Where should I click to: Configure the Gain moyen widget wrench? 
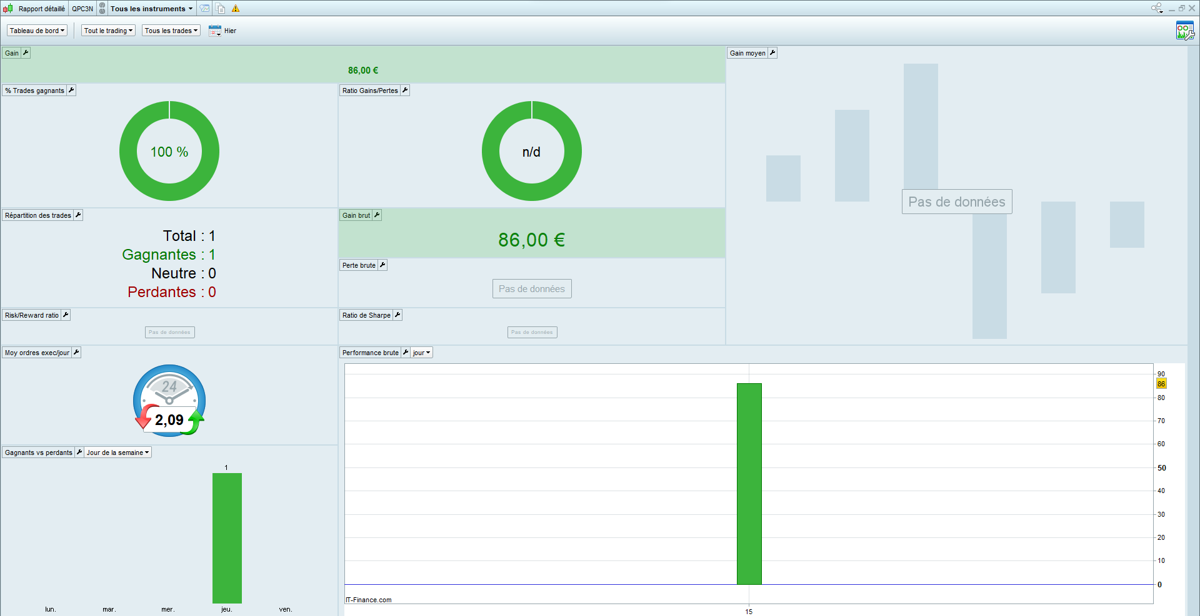772,53
